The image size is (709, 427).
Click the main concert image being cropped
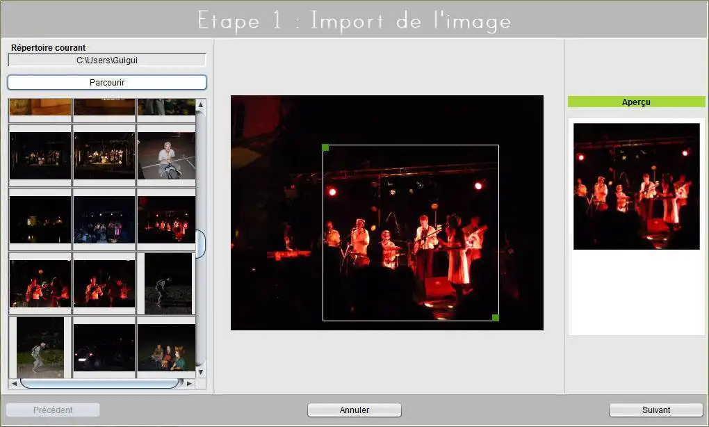(386, 212)
